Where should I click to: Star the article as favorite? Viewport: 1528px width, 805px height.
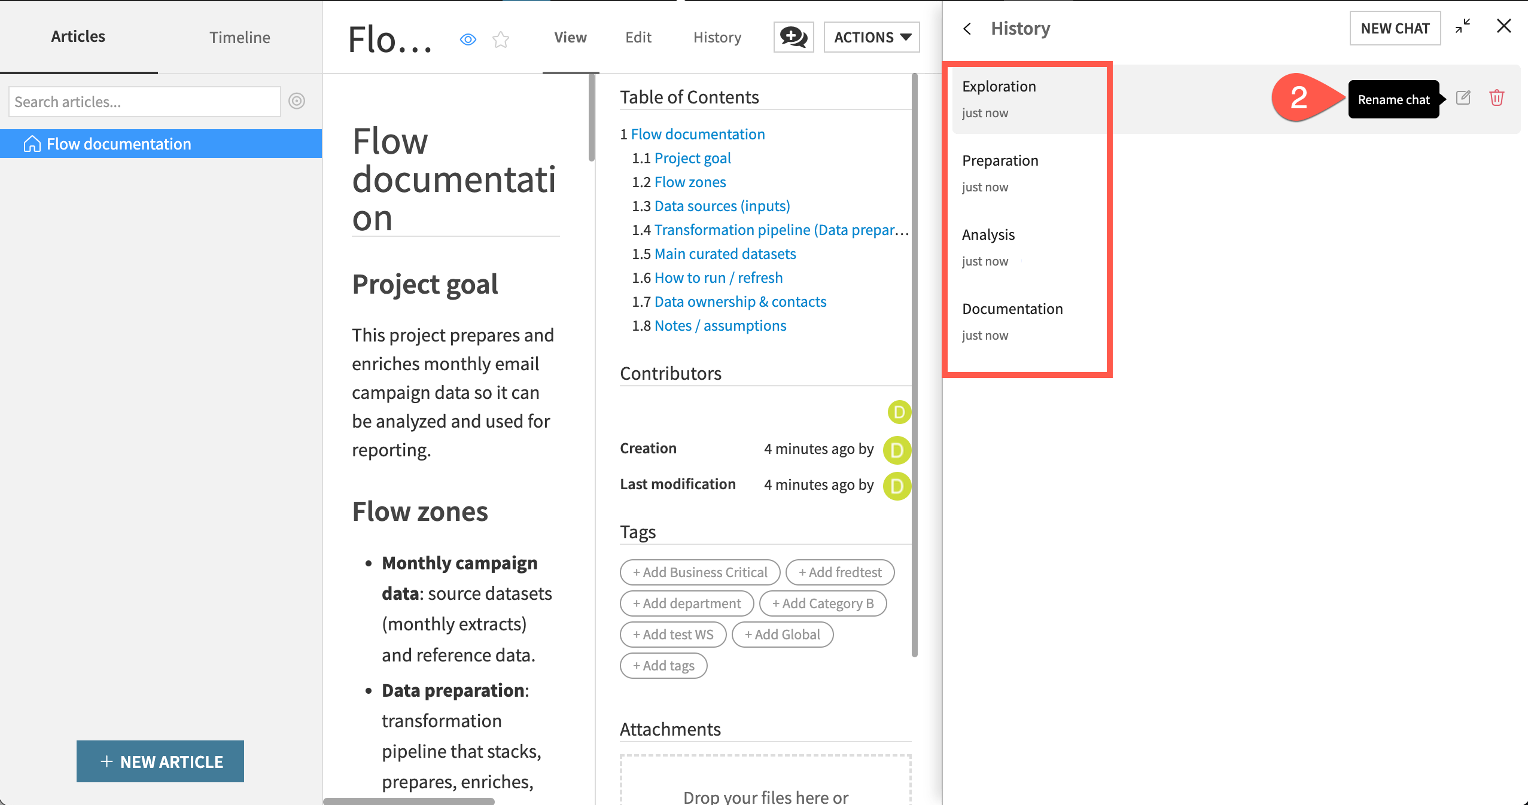pyautogui.click(x=501, y=39)
